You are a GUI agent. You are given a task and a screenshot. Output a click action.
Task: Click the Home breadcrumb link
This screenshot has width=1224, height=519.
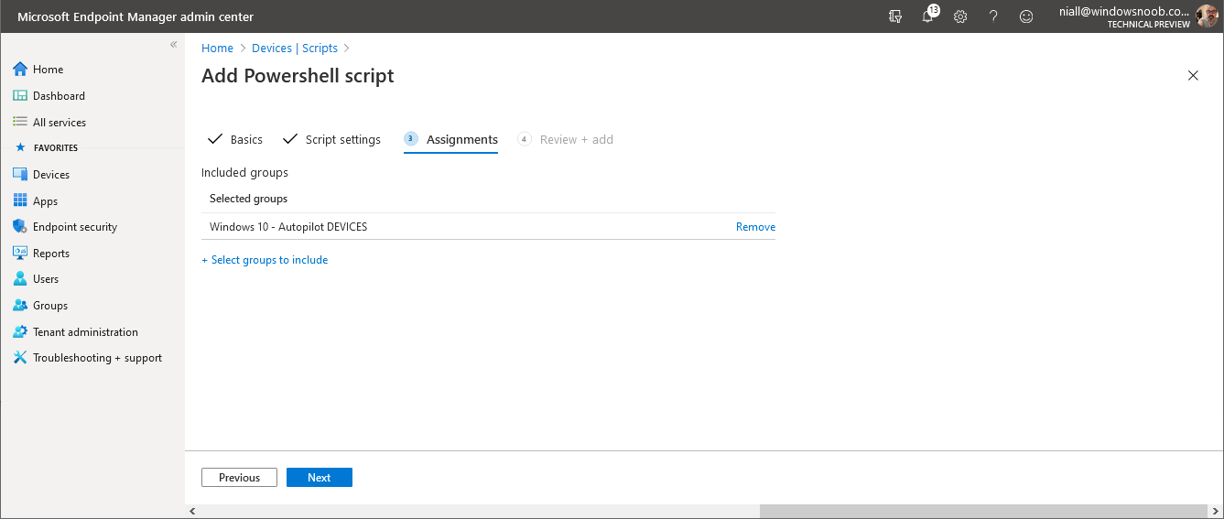(x=217, y=49)
